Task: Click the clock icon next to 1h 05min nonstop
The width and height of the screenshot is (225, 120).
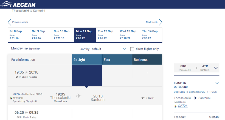Action: [17, 77]
